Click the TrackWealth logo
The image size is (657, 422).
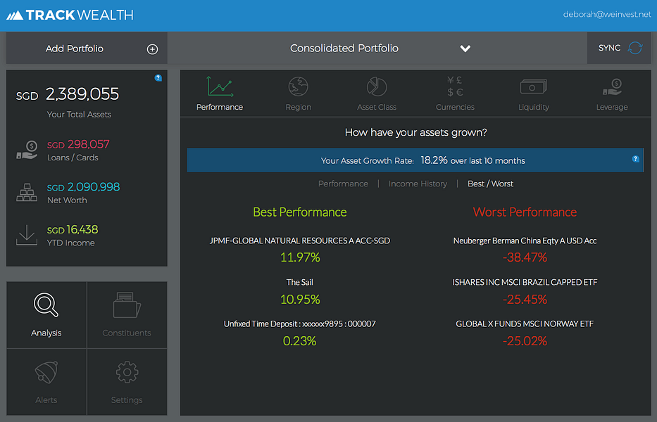point(70,15)
